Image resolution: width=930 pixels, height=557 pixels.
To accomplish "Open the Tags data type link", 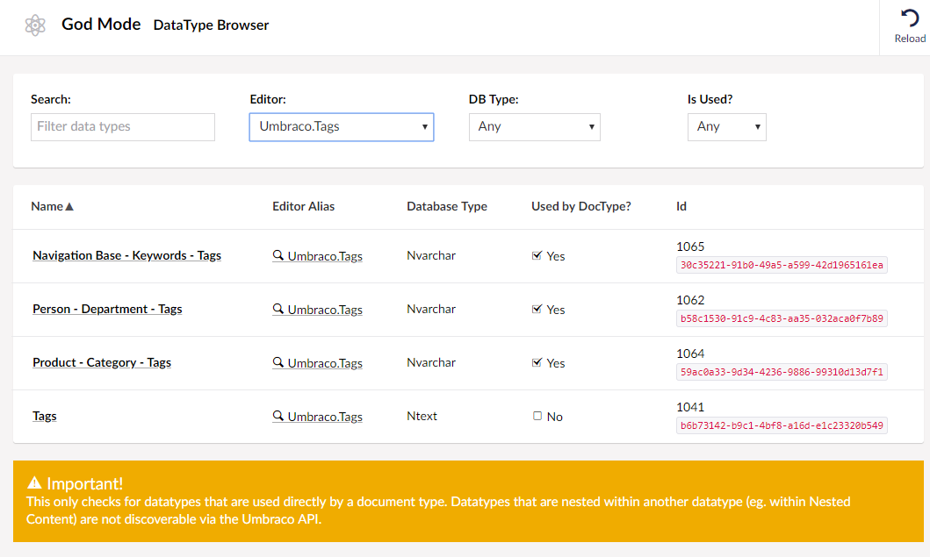I will tap(45, 416).
